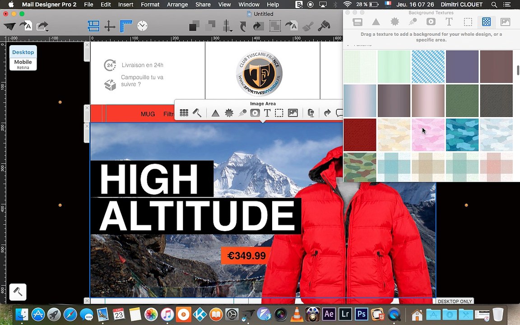The width and height of the screenshot is (520, 325).
Task: Click grid layout icon in Image Area popover
Action: point(184,113)
